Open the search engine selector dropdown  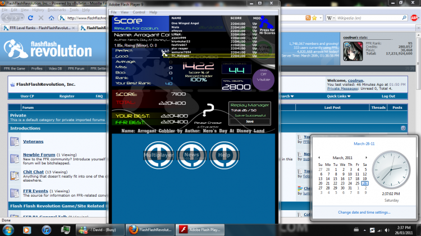pyautogui.click(x=331, y=18)
